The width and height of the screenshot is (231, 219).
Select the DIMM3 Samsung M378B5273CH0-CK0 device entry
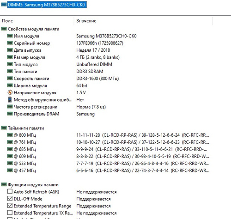[x=47, y=5]
